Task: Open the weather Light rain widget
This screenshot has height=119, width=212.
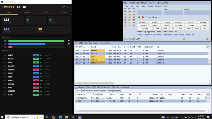Action: coord(170,117)
